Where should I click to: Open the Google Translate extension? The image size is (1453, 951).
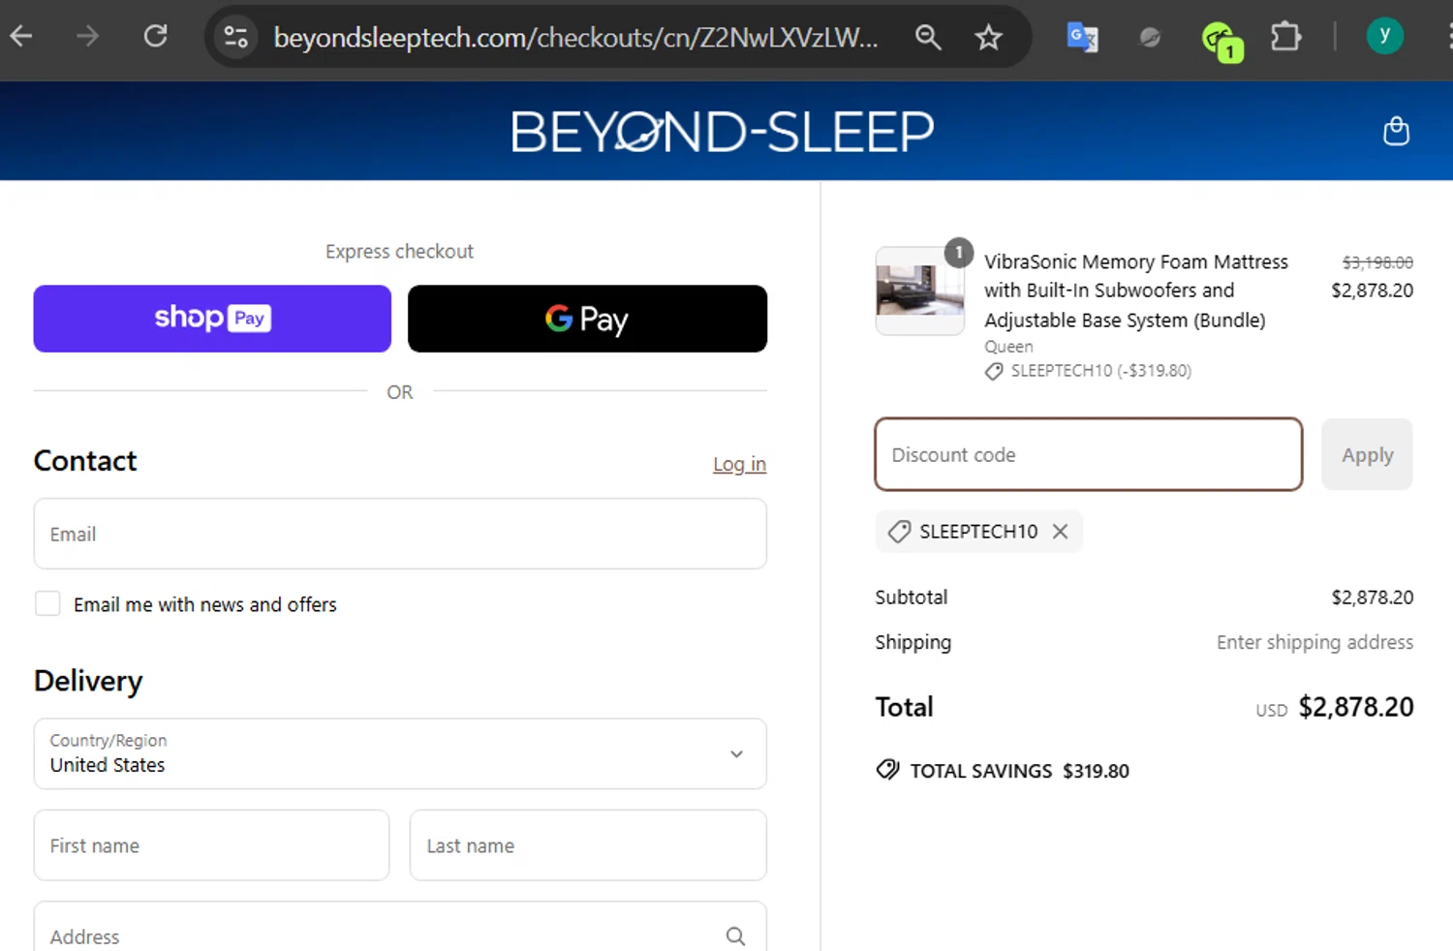click(1081, 37)
